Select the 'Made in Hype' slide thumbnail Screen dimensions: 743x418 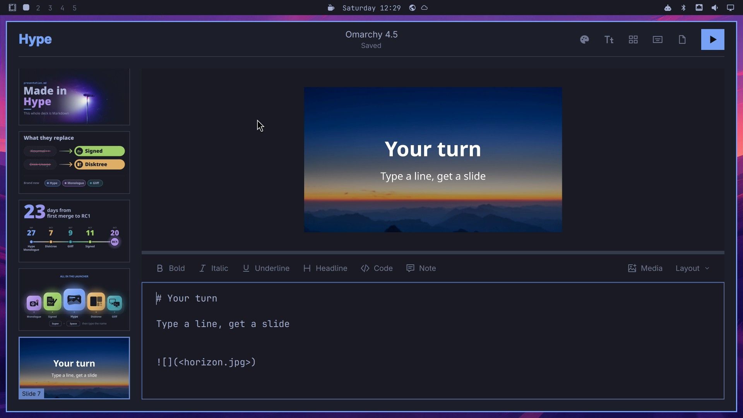tap(74, 97)
